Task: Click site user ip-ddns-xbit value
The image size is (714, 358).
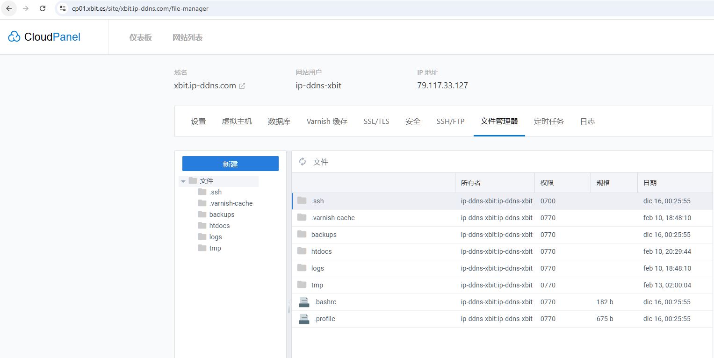Action: click(x=319, y=86)
